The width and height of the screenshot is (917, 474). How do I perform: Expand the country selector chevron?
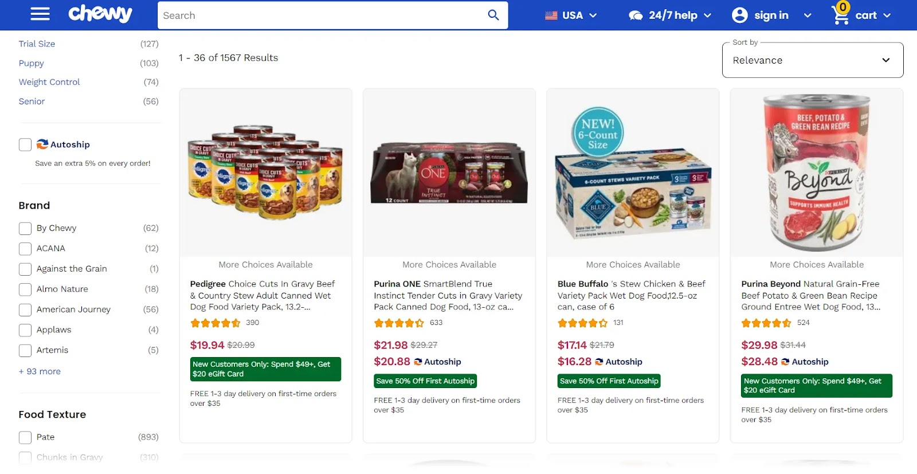point(594,15)
